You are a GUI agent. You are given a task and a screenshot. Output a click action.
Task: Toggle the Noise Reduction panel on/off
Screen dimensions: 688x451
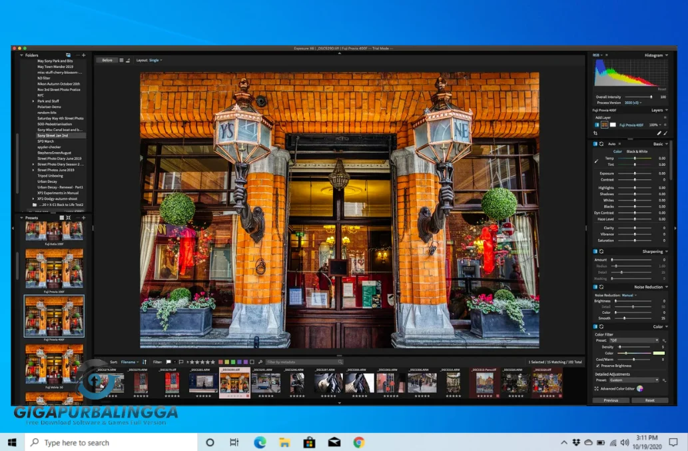595,287
